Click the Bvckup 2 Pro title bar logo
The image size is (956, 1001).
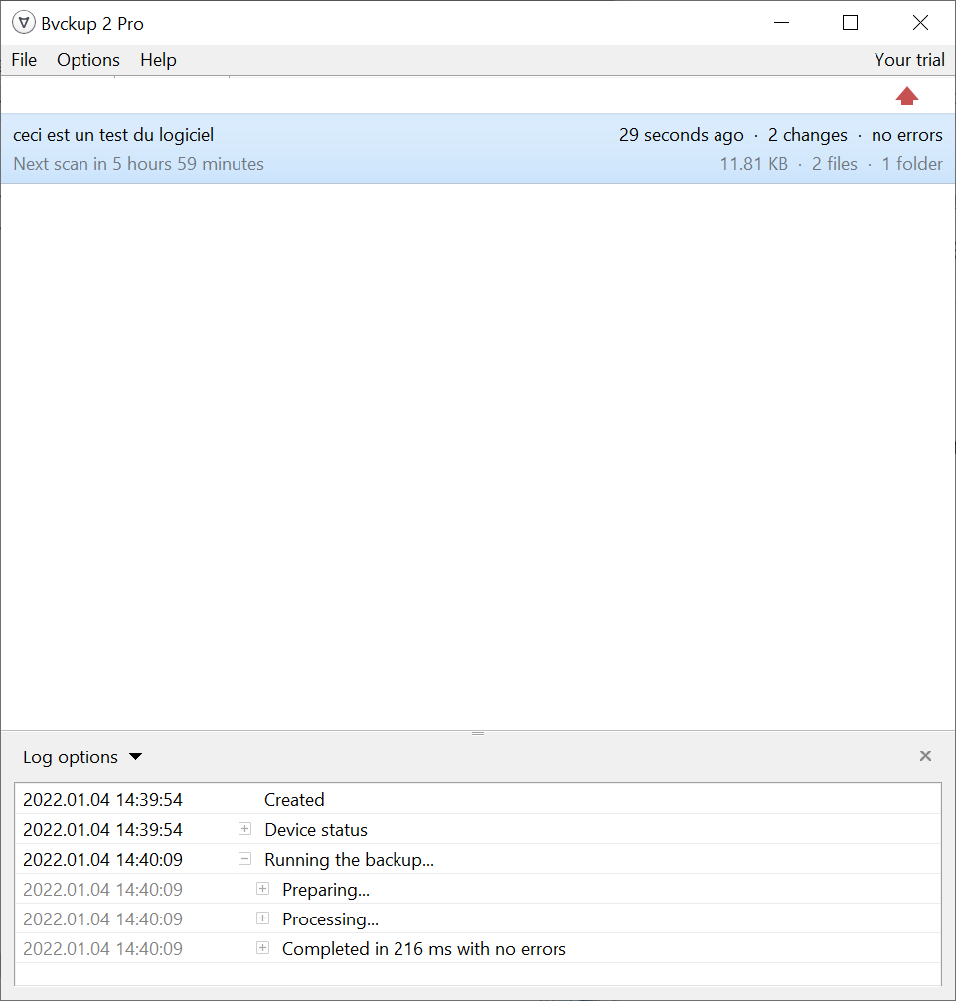point(24,23)
